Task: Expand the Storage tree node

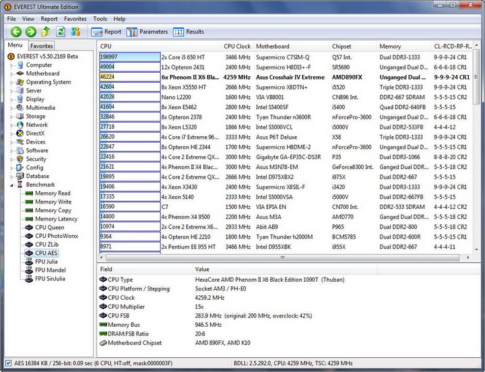Action: [x=11, y=117]
